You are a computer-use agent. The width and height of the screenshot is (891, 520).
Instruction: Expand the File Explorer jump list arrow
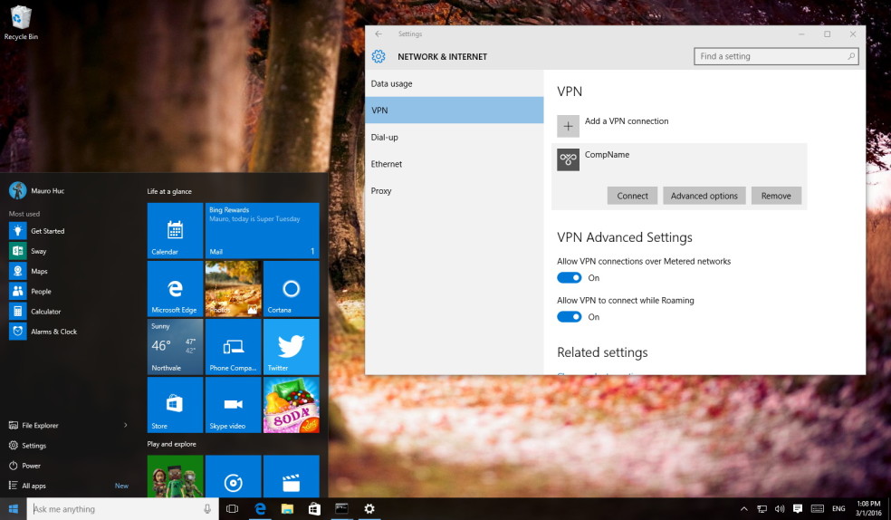pos(126,425)
